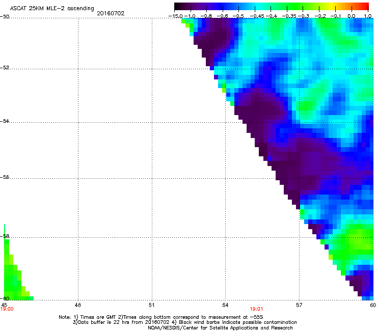Click the -0.4 color bar label

pyautogui.click(x=271, y=16)
